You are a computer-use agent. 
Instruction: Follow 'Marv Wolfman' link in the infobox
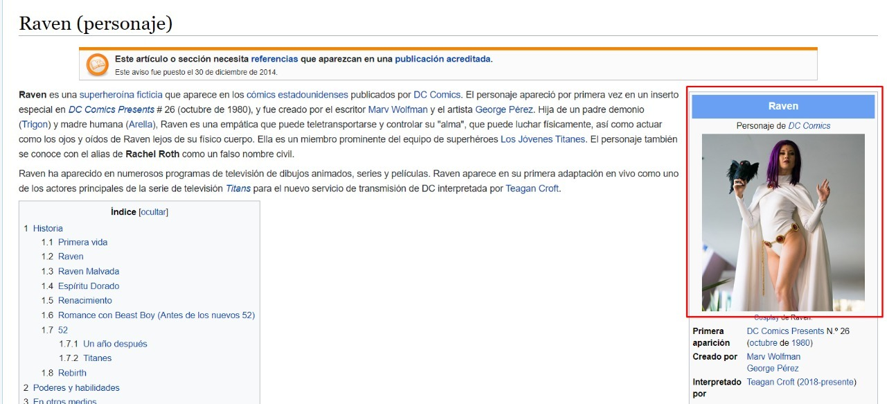pyautogui.click(x=773, y=356)
